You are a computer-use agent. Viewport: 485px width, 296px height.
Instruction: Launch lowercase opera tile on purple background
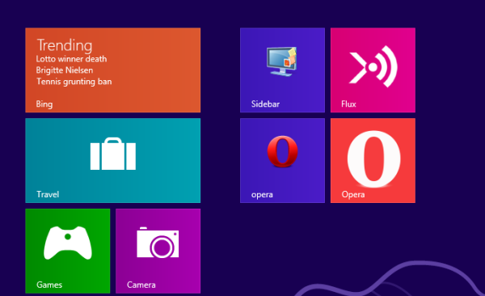(x=282, y=160)
